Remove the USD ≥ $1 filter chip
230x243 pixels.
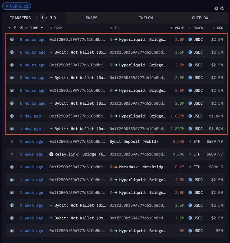click(7, 6)
